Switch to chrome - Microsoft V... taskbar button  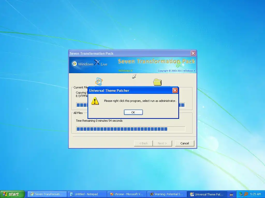[x=127, y=194]
